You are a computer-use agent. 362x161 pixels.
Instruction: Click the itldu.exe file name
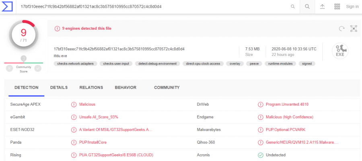[x=60, y=56]
